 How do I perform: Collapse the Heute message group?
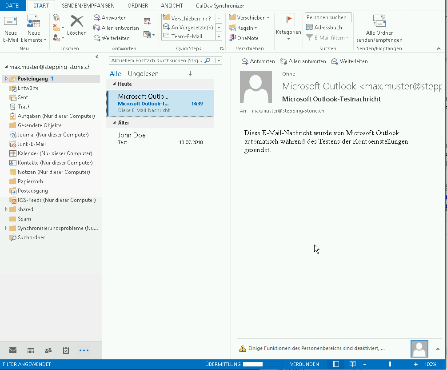point(114,84)
